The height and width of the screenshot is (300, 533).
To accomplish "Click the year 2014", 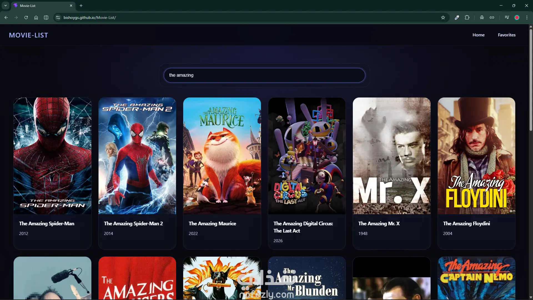I will tap(108, 234).
